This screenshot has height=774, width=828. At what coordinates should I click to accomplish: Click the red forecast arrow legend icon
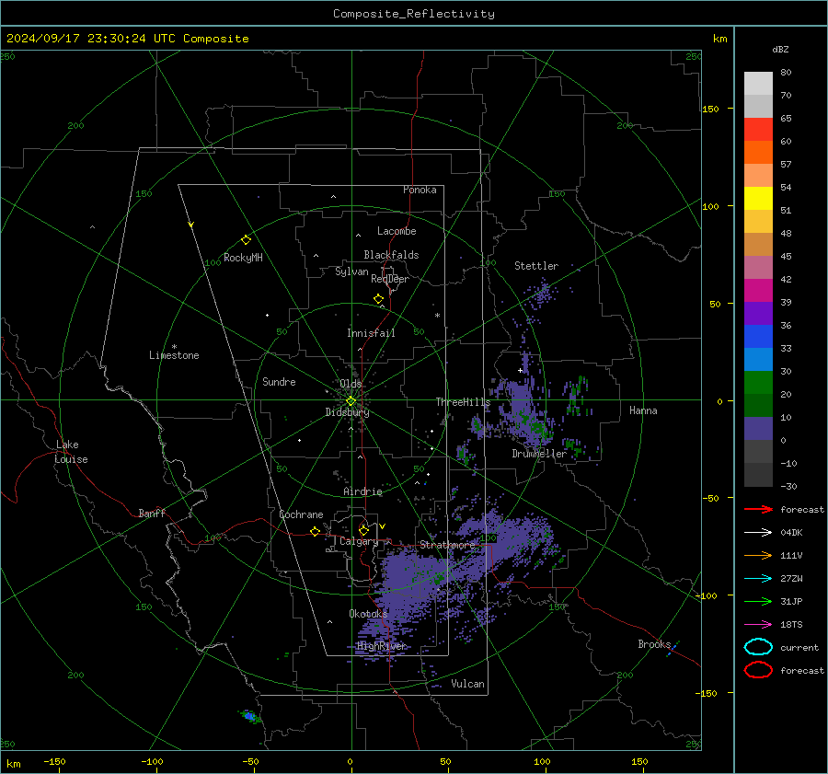point(758,509)
